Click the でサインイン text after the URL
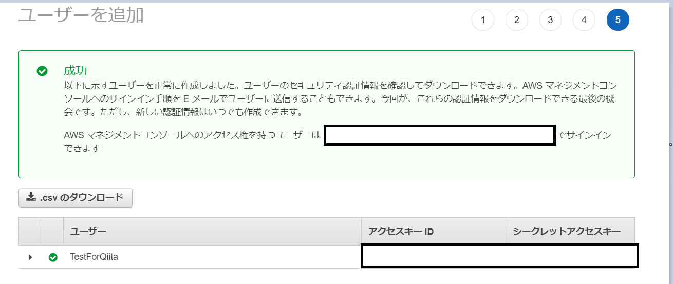The image size is (673, 284). pos(585,135)
